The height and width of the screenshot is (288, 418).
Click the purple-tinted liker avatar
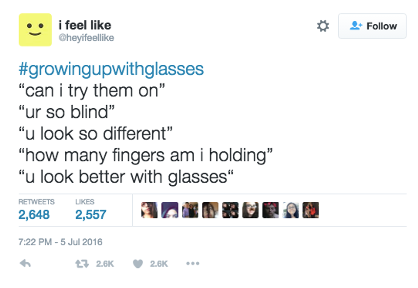[169, 210]
